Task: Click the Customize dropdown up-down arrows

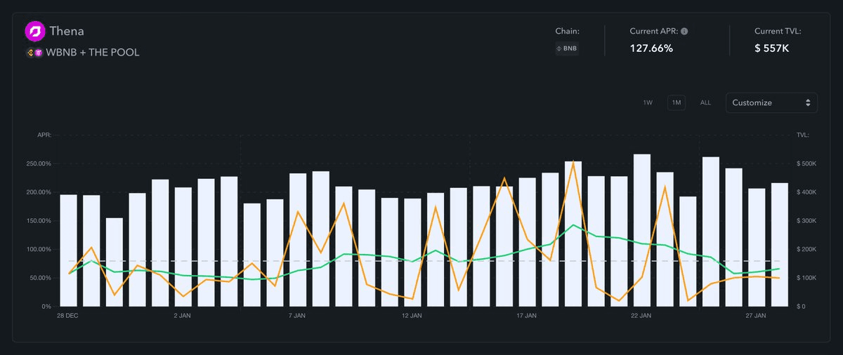Action: tap(809, 102)
